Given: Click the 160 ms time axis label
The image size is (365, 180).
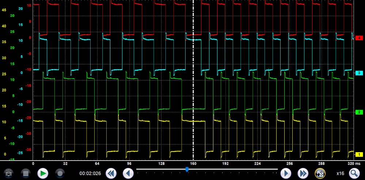Looking at the screenshot, I should click(193, 163).
